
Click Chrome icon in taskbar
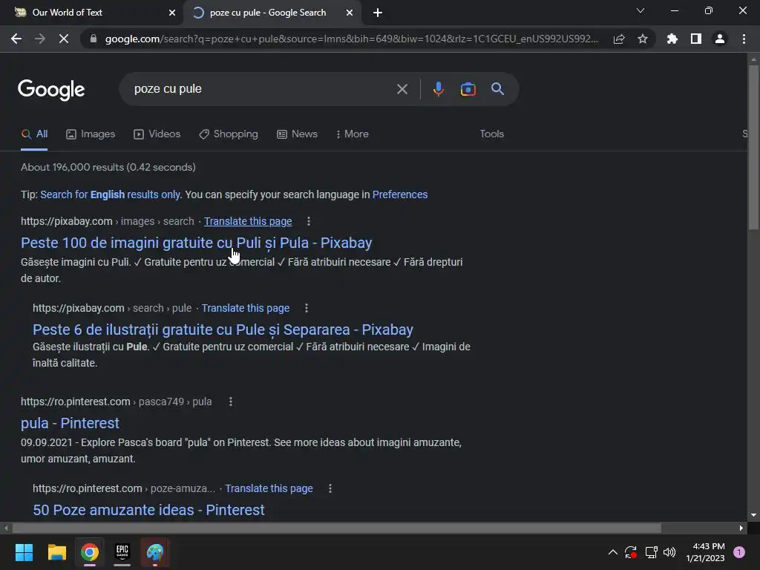tap(90, 552)
